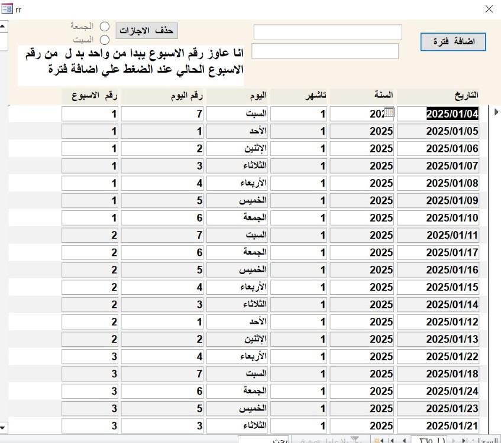The image size is (501, 443).
Task: Go to the next record in the navigation bar
Action: click(x=404, y=441)
